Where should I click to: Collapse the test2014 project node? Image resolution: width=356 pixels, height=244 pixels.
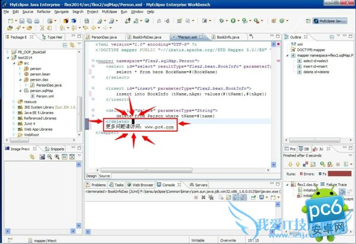click(x=7, y=57)
